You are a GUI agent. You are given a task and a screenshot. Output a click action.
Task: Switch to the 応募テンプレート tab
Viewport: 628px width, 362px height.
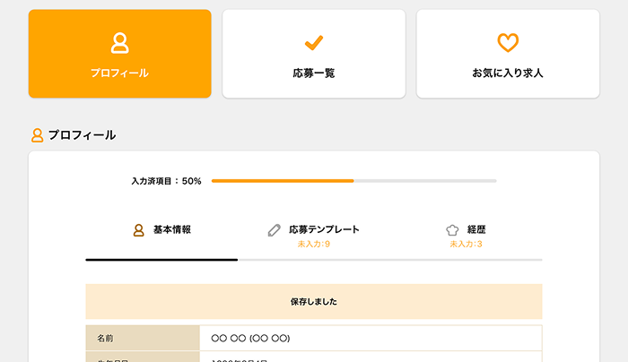click(324, 230)
